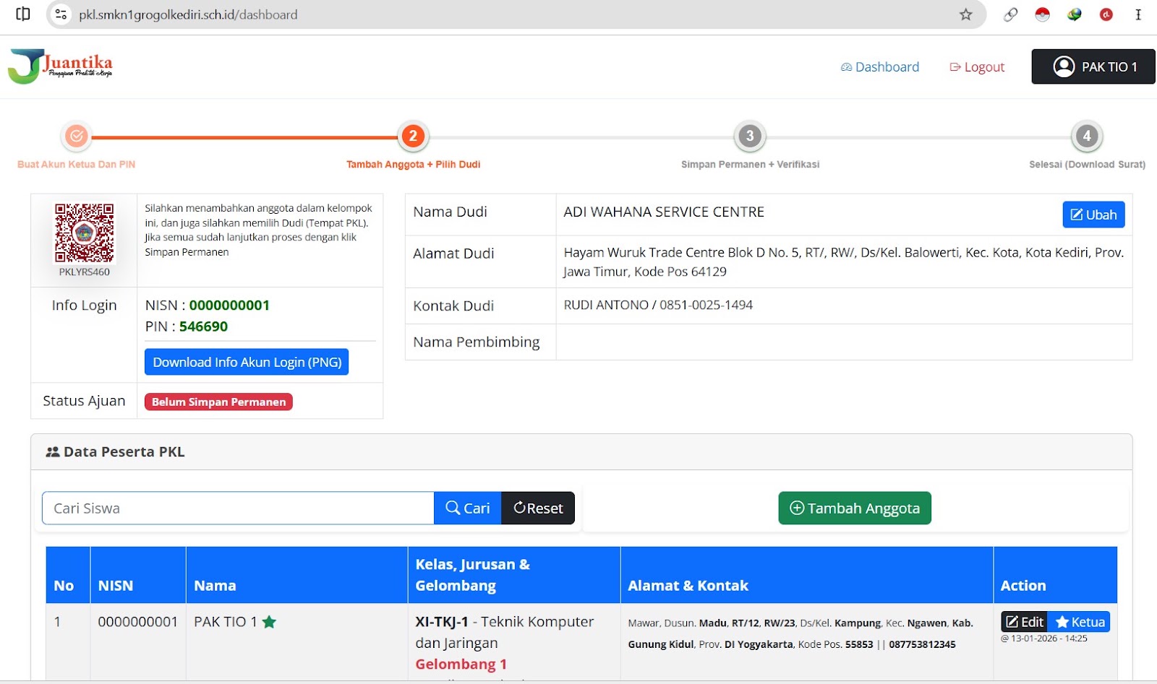Screen dimensions: 1157x684
Task: Click the Belum Simpan Permanen status badge
Action: (218, 402)
